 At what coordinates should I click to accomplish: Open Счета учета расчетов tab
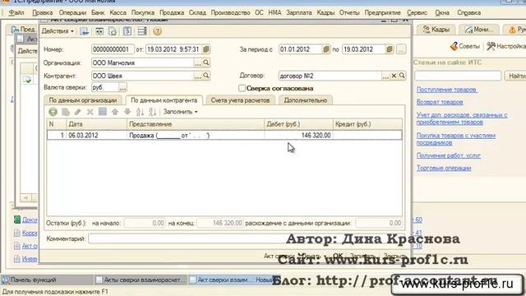pyautogui.click(x=240, y=100)
